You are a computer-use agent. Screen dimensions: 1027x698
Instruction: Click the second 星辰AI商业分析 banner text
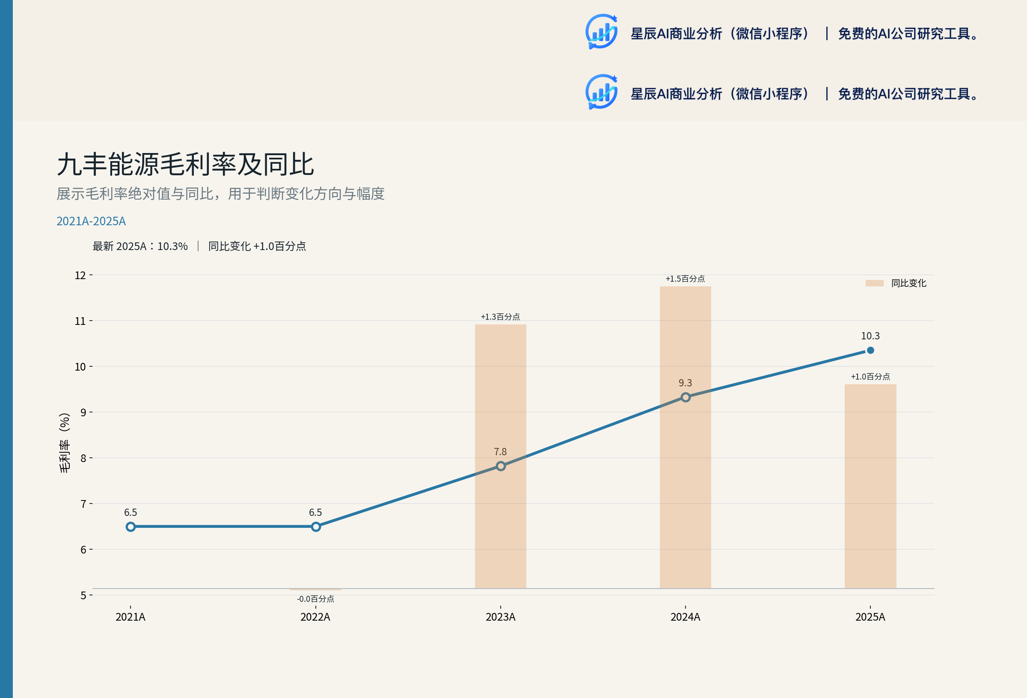coord(721,94)
